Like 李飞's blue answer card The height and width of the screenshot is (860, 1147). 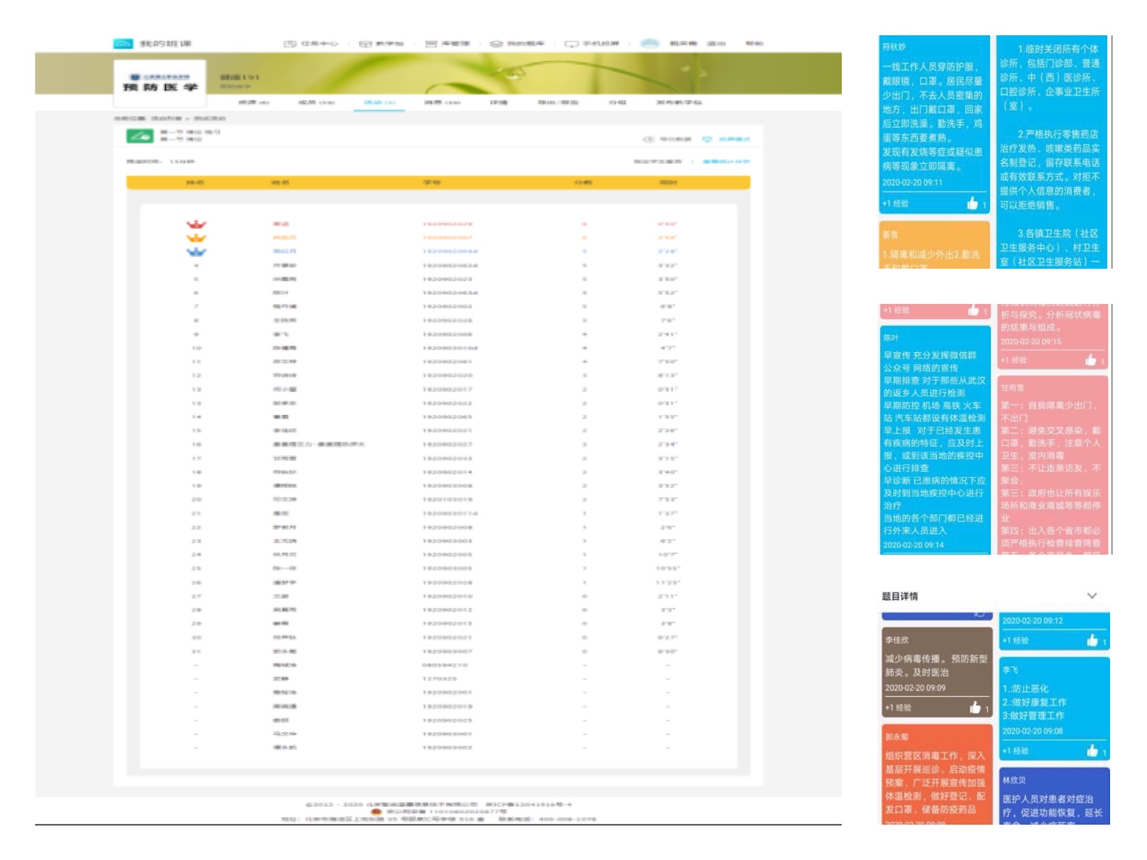[x=1092, y=751]
